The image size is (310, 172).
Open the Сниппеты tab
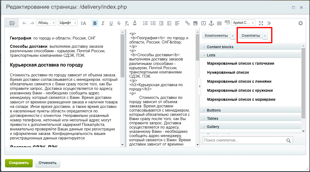tap(251, 36)
